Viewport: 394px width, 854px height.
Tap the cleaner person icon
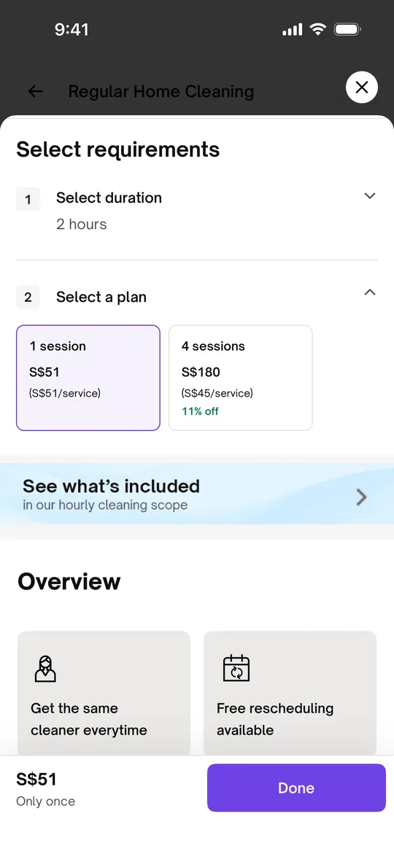click(45, 669)
